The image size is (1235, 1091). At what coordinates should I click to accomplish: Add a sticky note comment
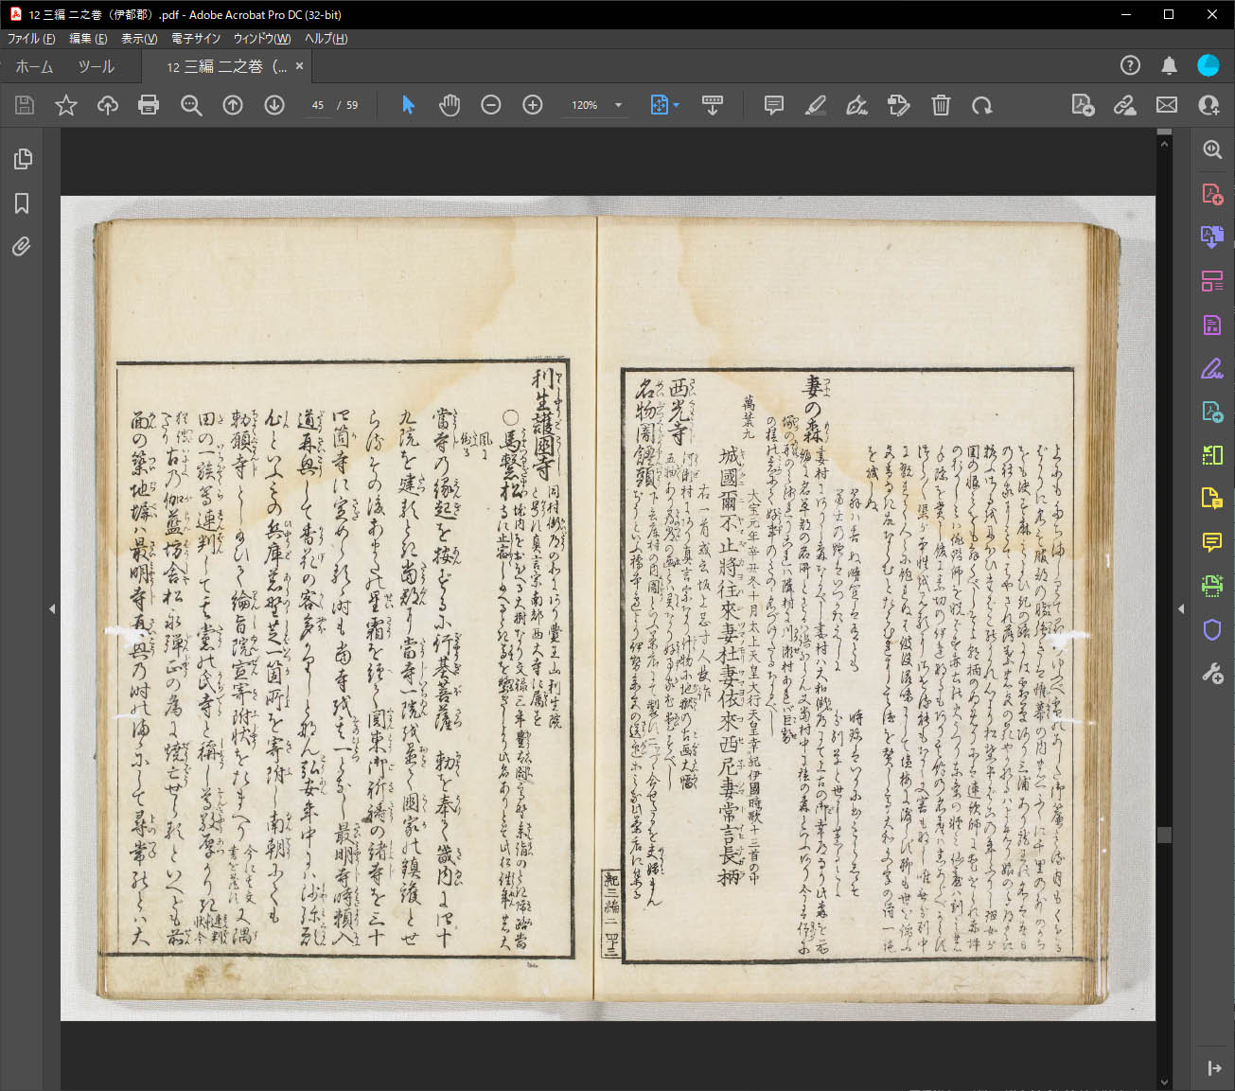[774, 105]
